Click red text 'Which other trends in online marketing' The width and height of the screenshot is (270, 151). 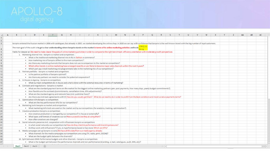click(86, 66)
